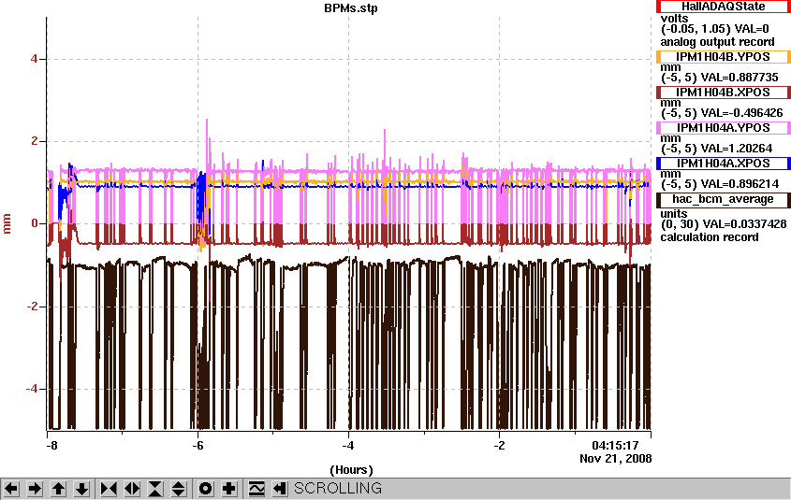Screen dimensions: 791x500
Task: Click the -4 y-axis tick label
Action: point(32,389)
